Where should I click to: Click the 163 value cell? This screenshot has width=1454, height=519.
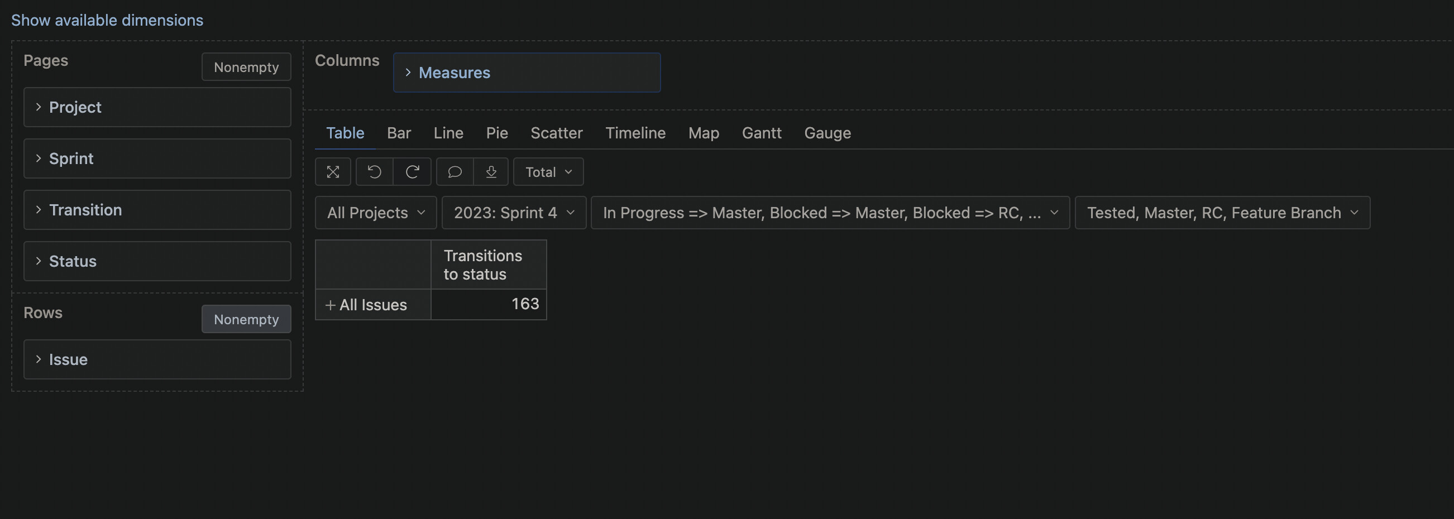click(488, 304)
